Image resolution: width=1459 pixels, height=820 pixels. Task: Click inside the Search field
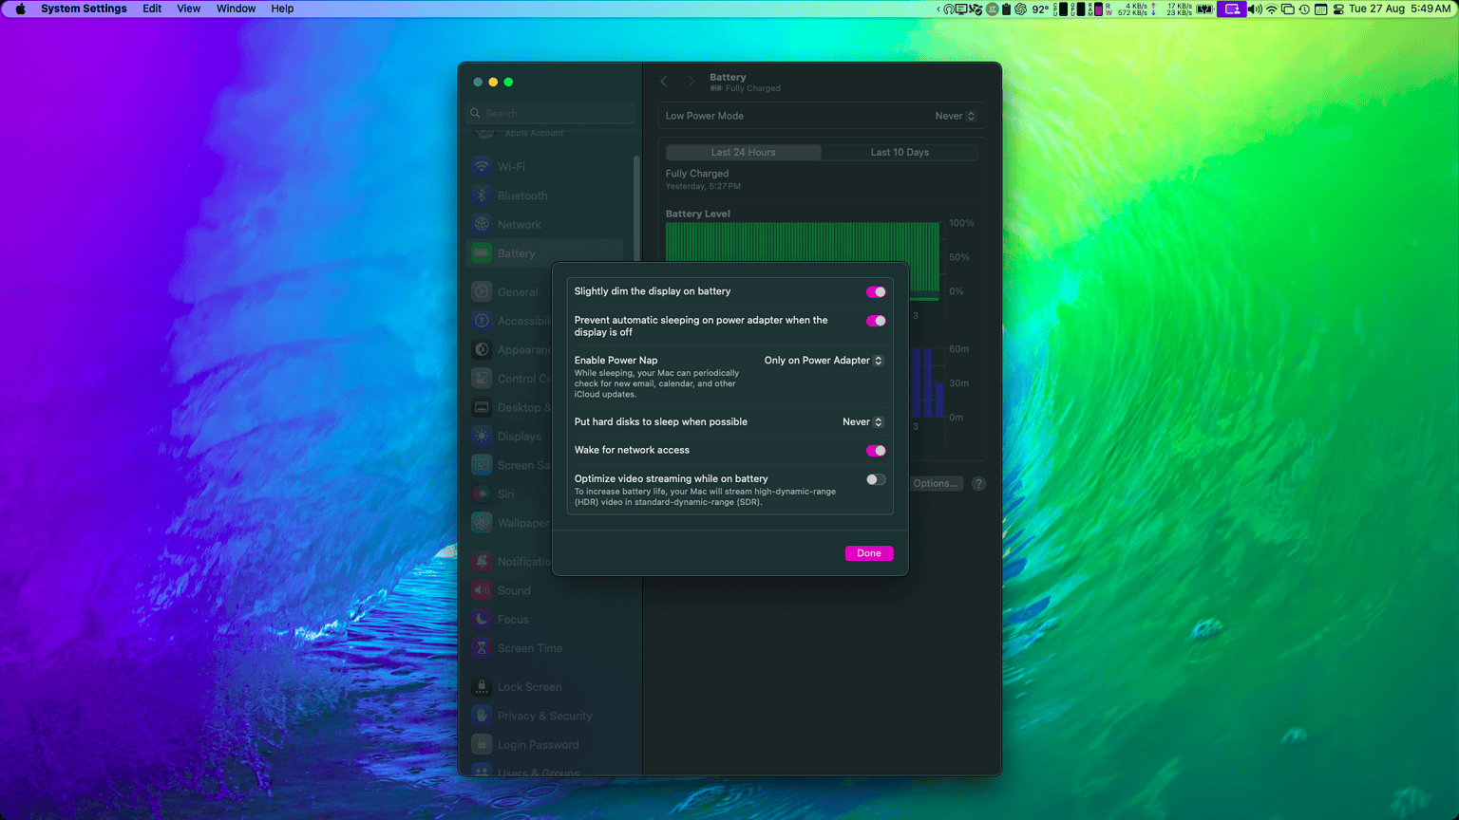(550, 113)
